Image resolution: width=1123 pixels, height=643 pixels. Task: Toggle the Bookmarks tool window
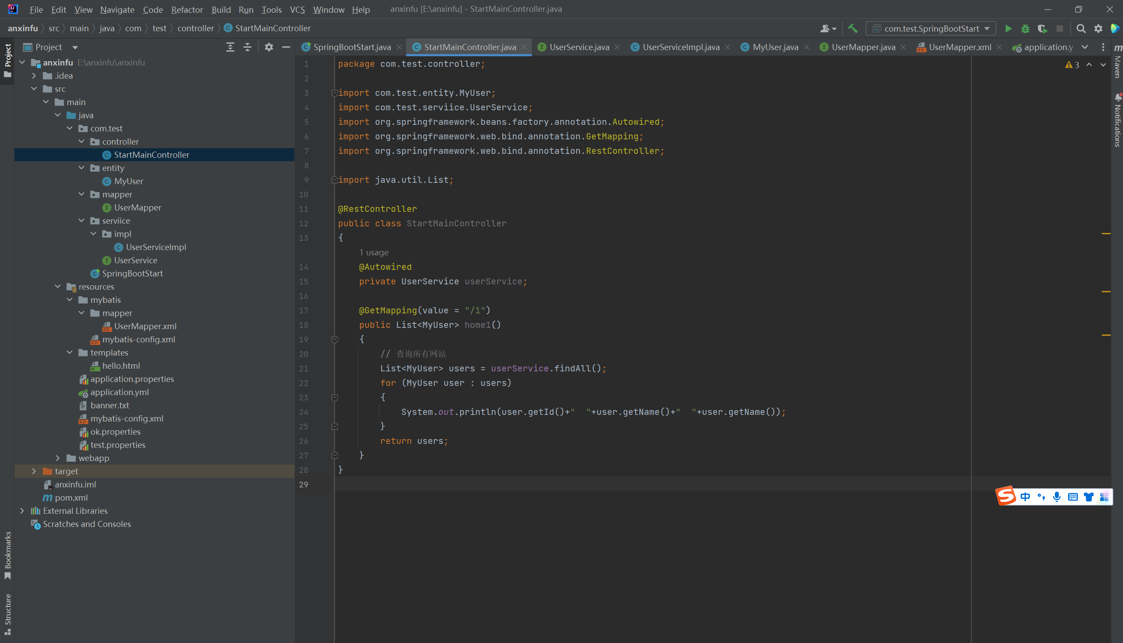click(x=7, y=555)
